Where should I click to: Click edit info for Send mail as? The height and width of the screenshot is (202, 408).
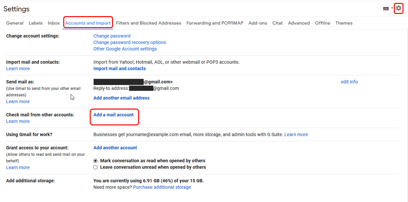tap(349, 82)
